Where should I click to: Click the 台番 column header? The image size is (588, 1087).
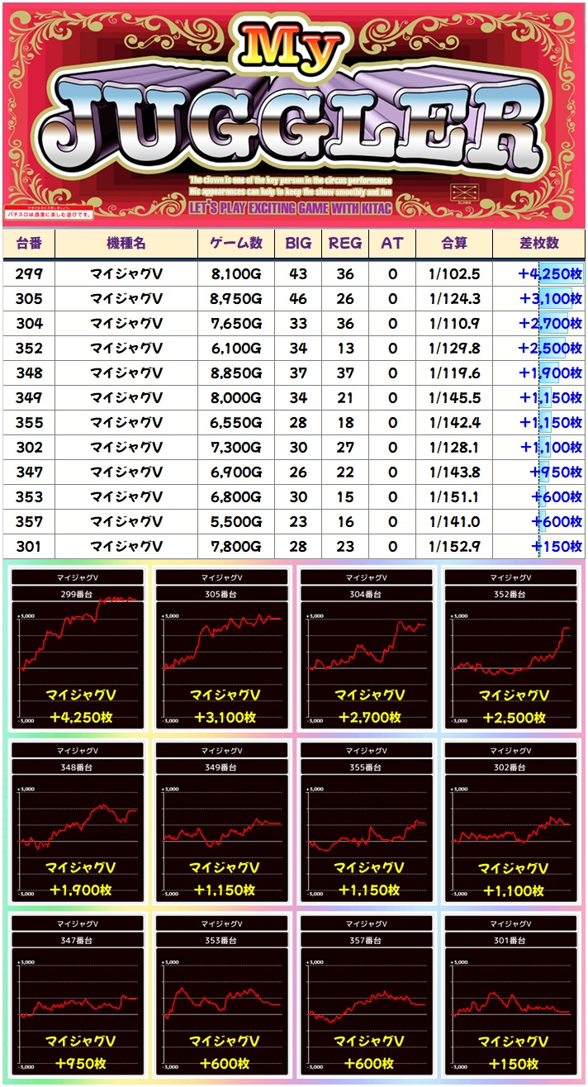tap(29, 243)
